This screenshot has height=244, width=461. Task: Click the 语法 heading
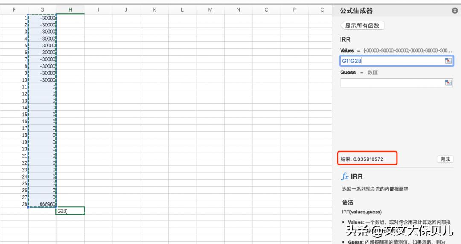[x=347, y=202]
